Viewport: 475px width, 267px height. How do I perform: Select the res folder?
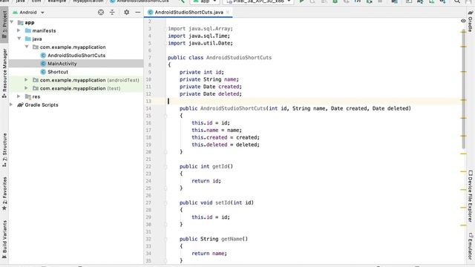point(36,96)
